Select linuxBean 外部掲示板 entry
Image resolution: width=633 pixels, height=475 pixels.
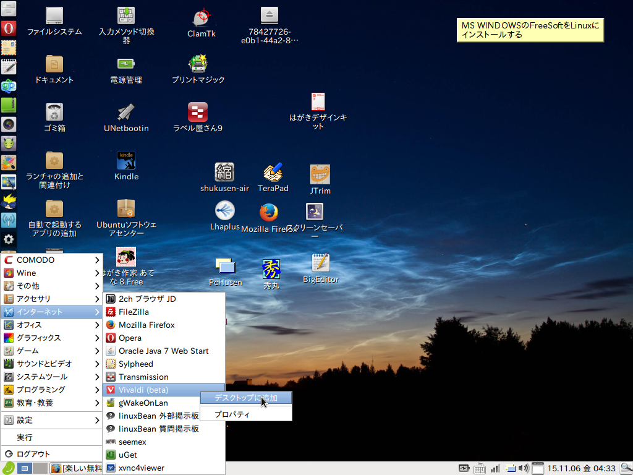(152, 416)
